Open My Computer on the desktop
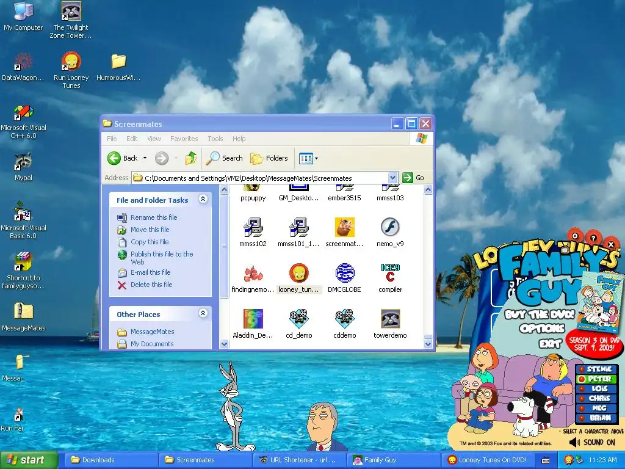625x469 pixels. (x=23, y=16)
